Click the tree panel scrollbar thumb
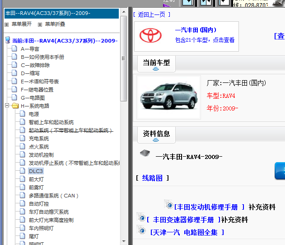This screenshot has width=285, height=245. pos(124,58)
